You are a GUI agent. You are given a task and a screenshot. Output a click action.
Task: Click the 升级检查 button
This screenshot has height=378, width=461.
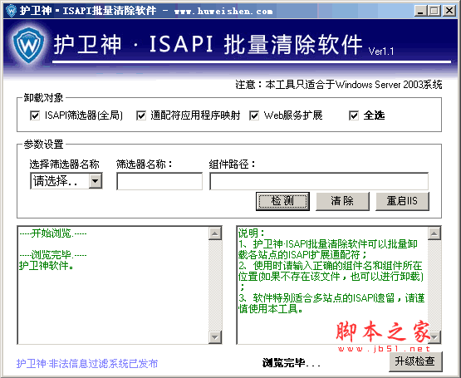tap(415, 361)
